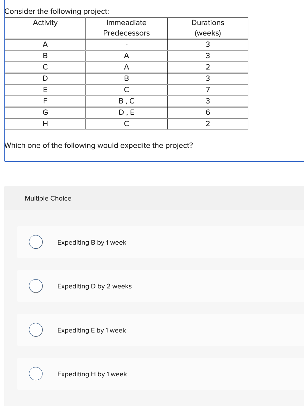Click the Immediate Predecessors column header
304x406 pixels.
(x=126, y=28)
